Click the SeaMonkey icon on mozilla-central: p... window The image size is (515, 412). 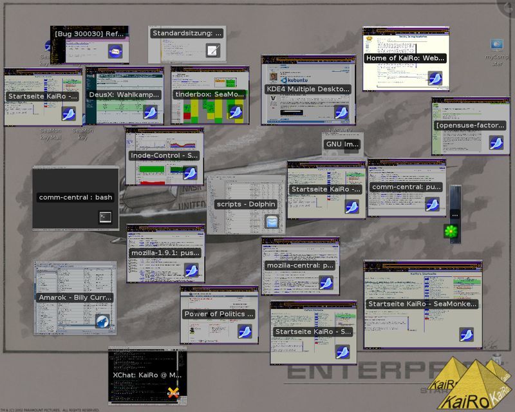coord(326,283)
